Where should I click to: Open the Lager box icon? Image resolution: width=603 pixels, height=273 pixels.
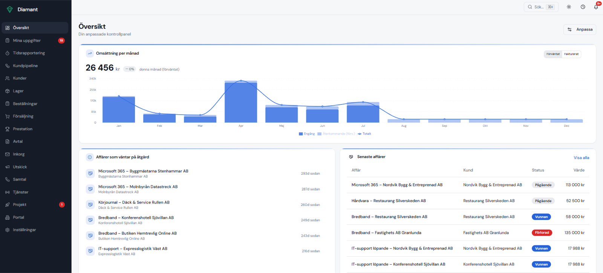pyautogui.click(x=7, y=91)
